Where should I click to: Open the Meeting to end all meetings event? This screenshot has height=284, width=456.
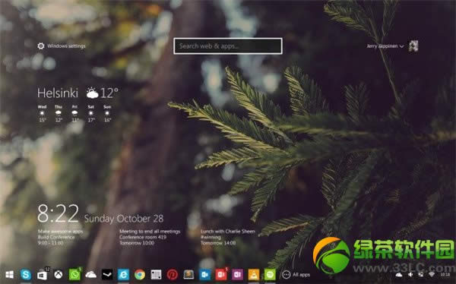150,237
